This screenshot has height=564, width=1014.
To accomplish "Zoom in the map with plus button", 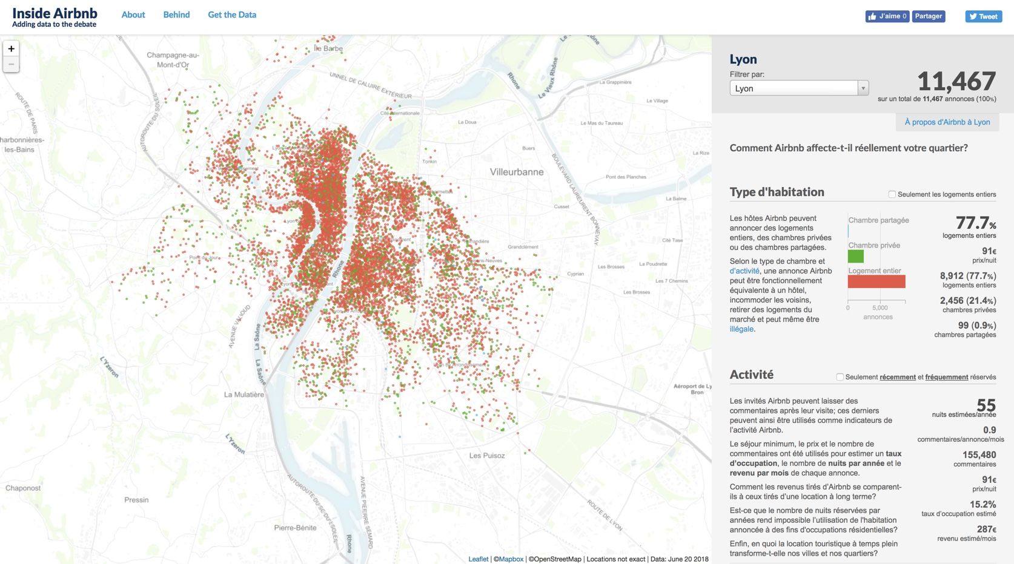I will point(11,49).
